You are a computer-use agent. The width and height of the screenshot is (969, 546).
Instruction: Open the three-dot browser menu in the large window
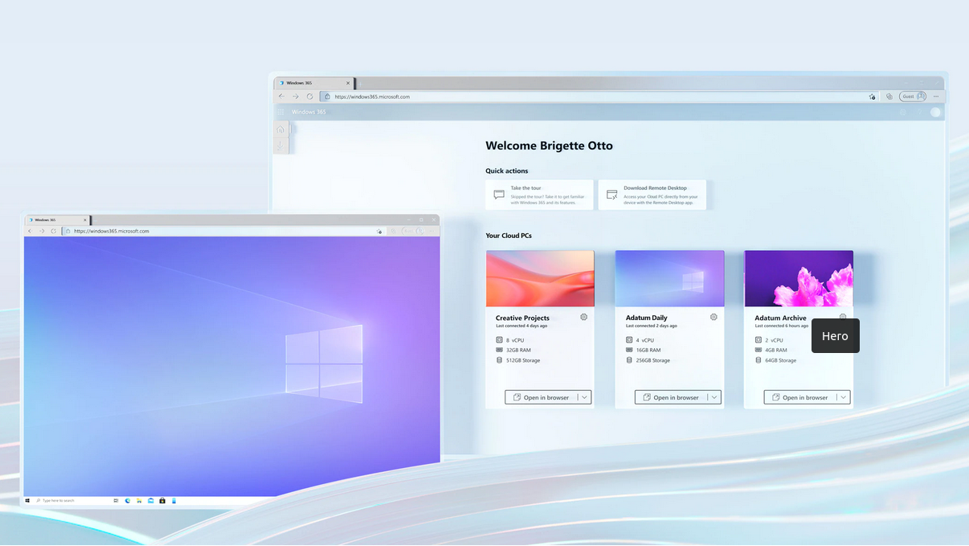pos(936,96)
